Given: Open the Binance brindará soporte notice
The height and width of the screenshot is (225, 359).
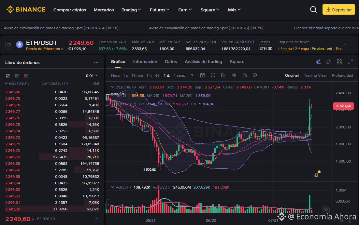Looking at the screenshot, I should tap(326, 28).
